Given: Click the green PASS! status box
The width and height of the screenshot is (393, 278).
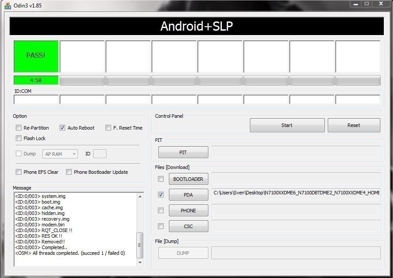Looking at the screenshot, I should [x=36, y=56].
